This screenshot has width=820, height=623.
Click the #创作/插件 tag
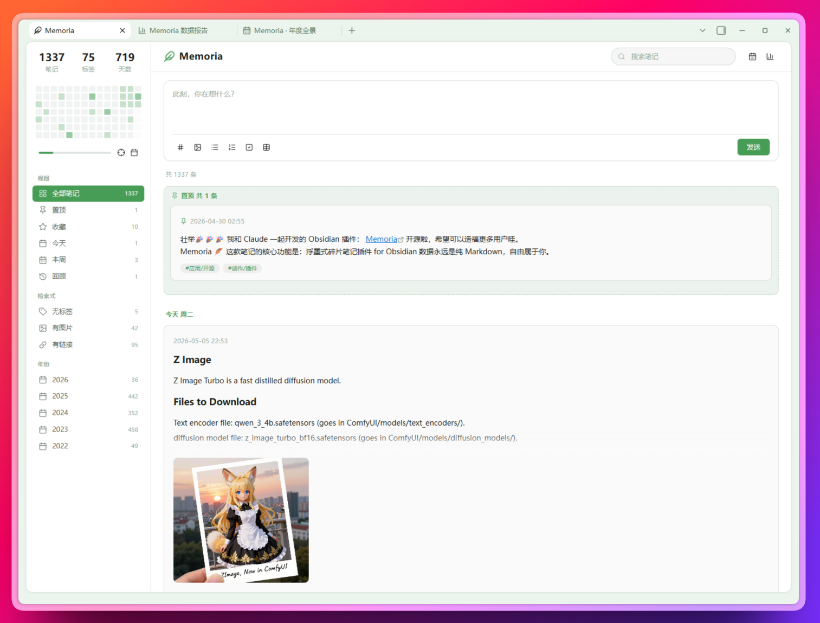coord(242,268)
